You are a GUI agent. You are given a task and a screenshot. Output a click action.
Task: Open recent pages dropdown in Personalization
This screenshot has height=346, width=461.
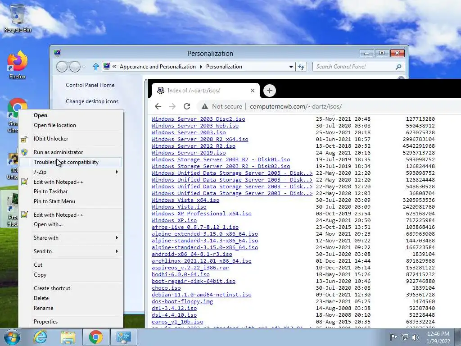[84, 67]
